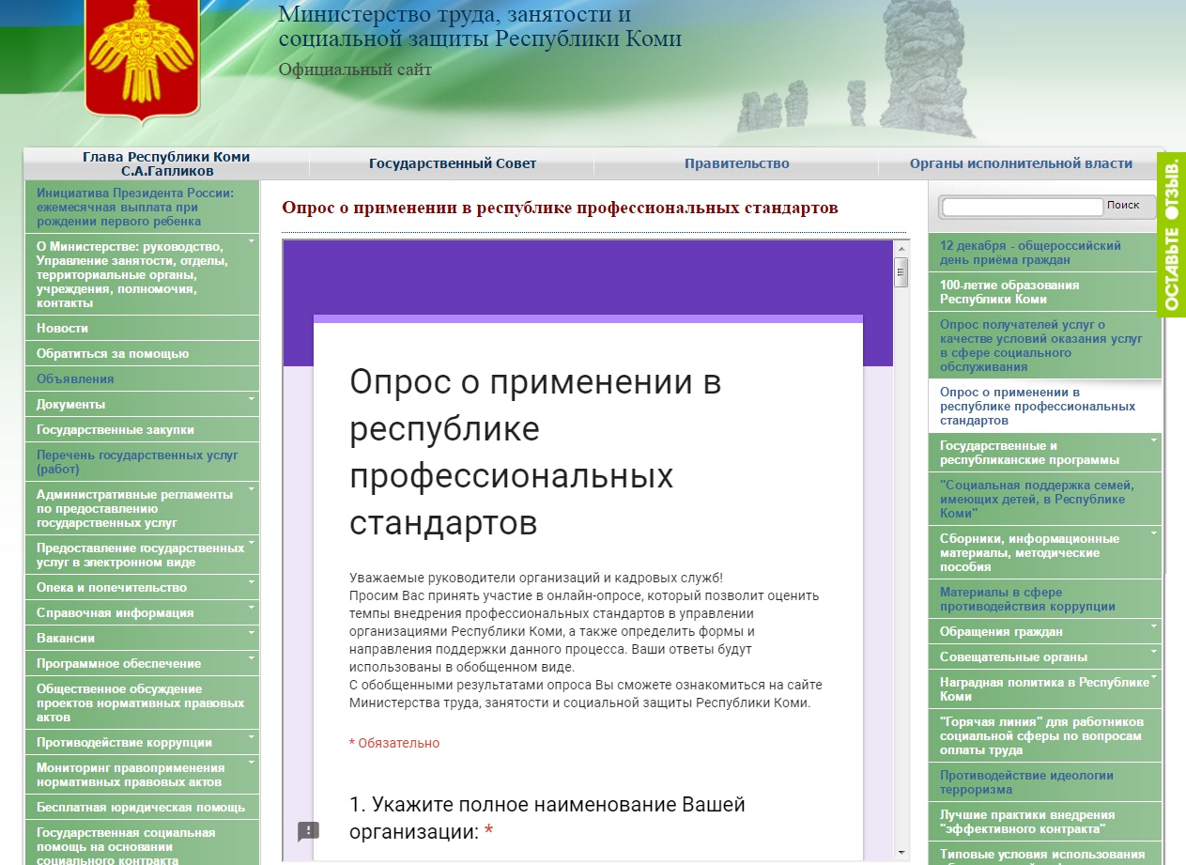Open the 'Государственный Совет' top tab
This screenshot has width=1186, height=865.
click(452, 163)
